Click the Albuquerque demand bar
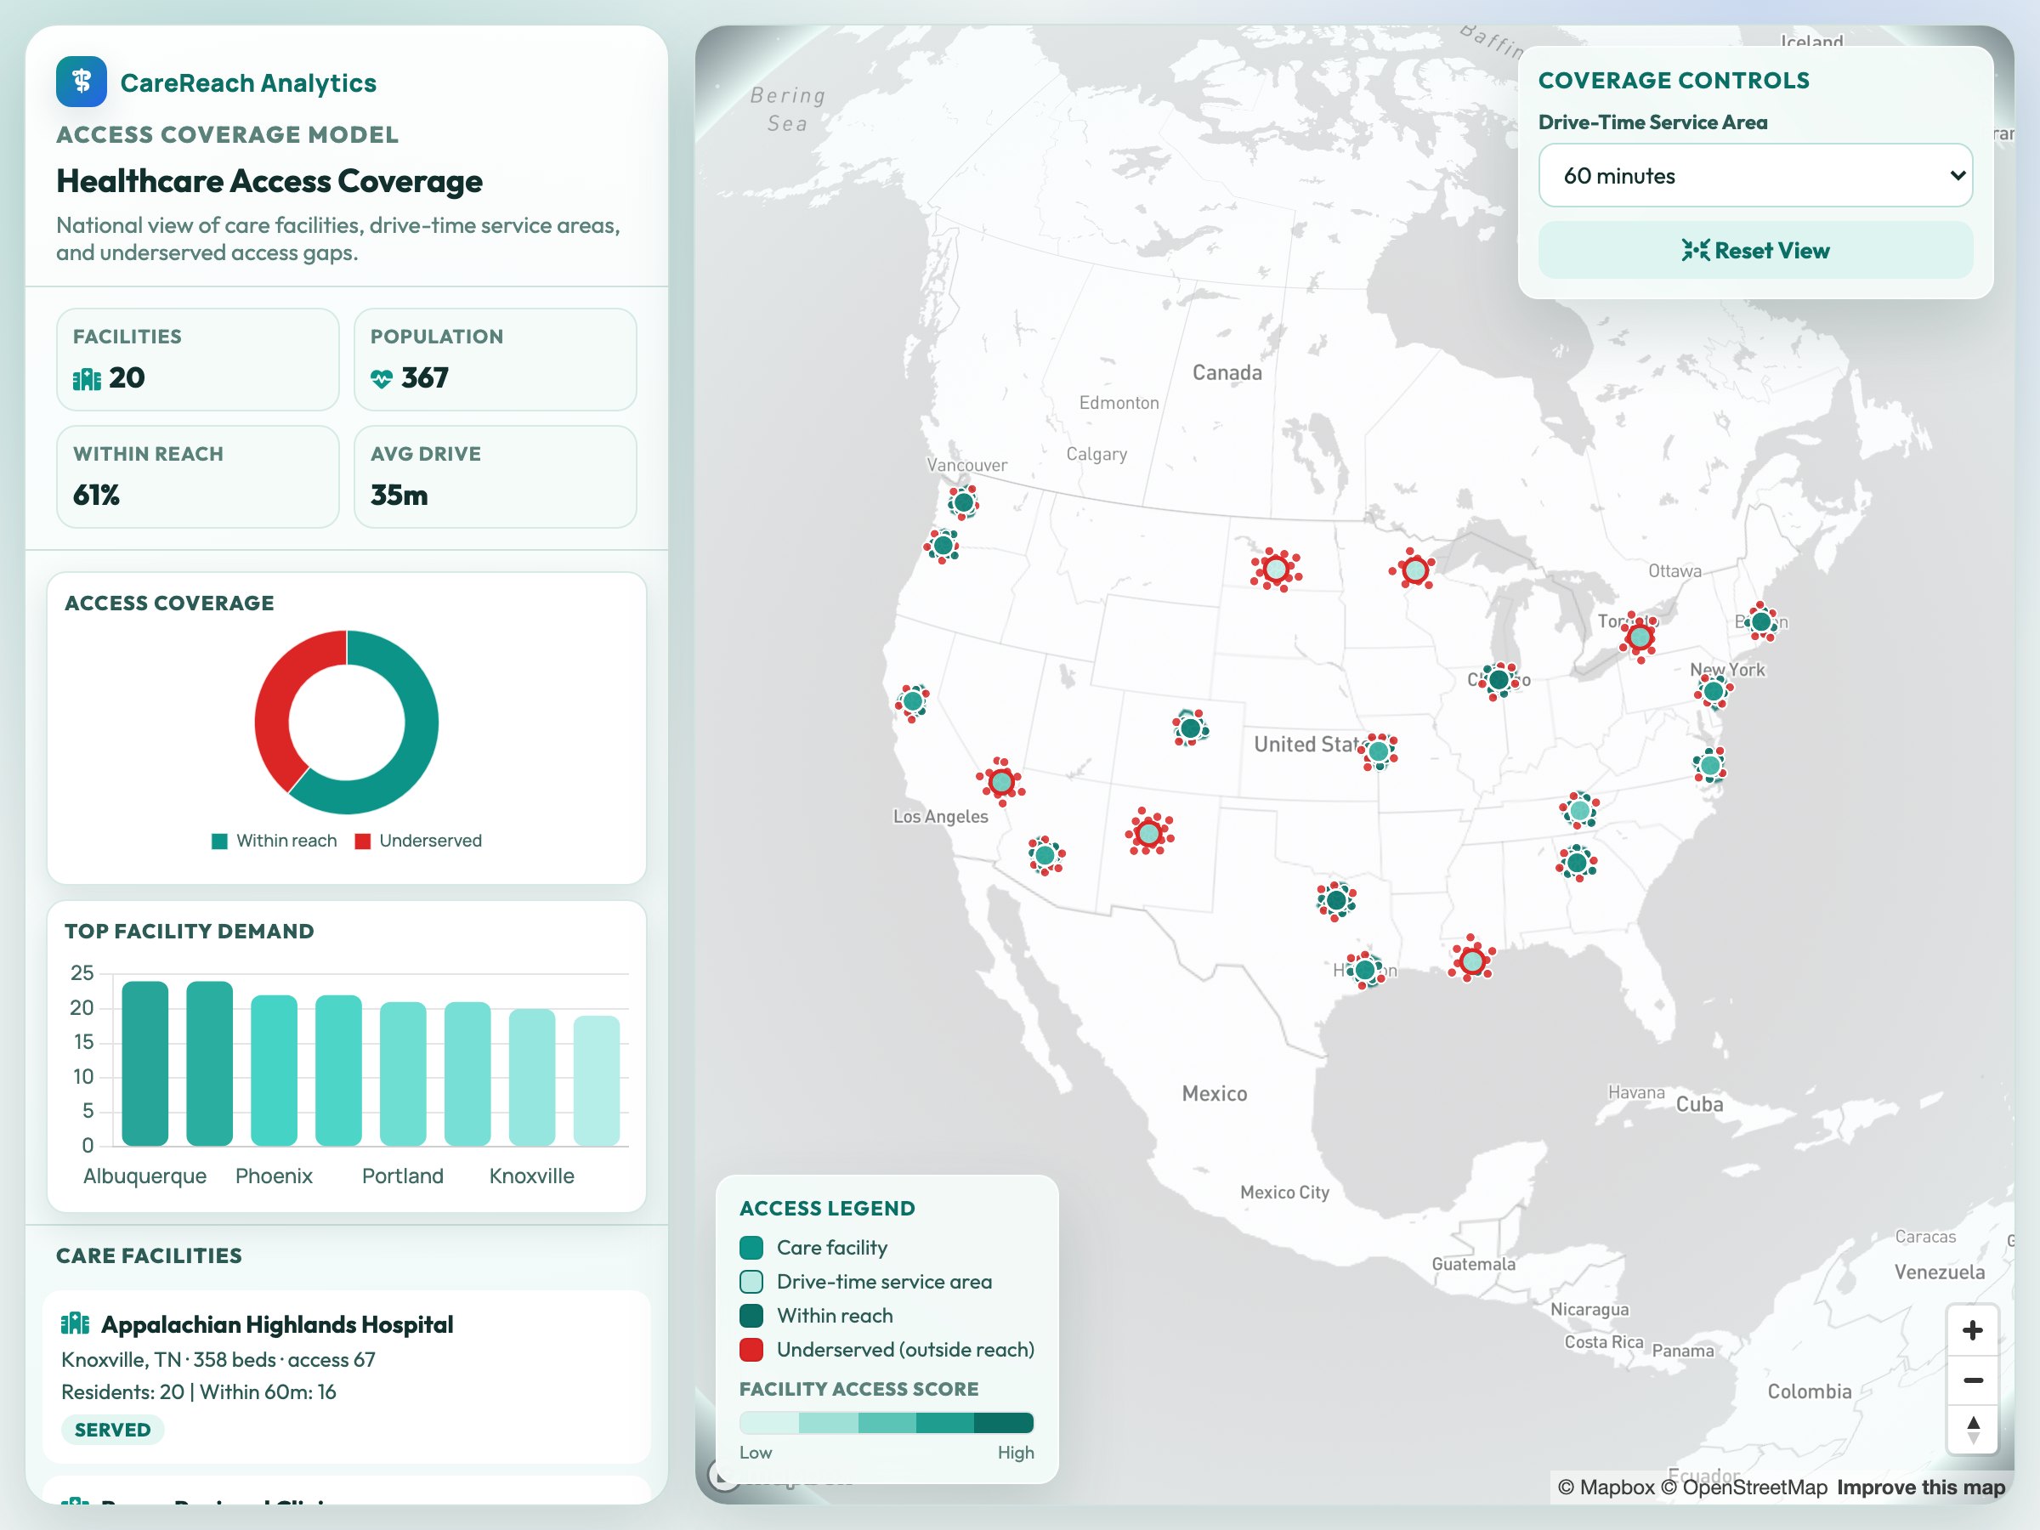Screen dimensions: 2040x1530 coord(144,1063)
